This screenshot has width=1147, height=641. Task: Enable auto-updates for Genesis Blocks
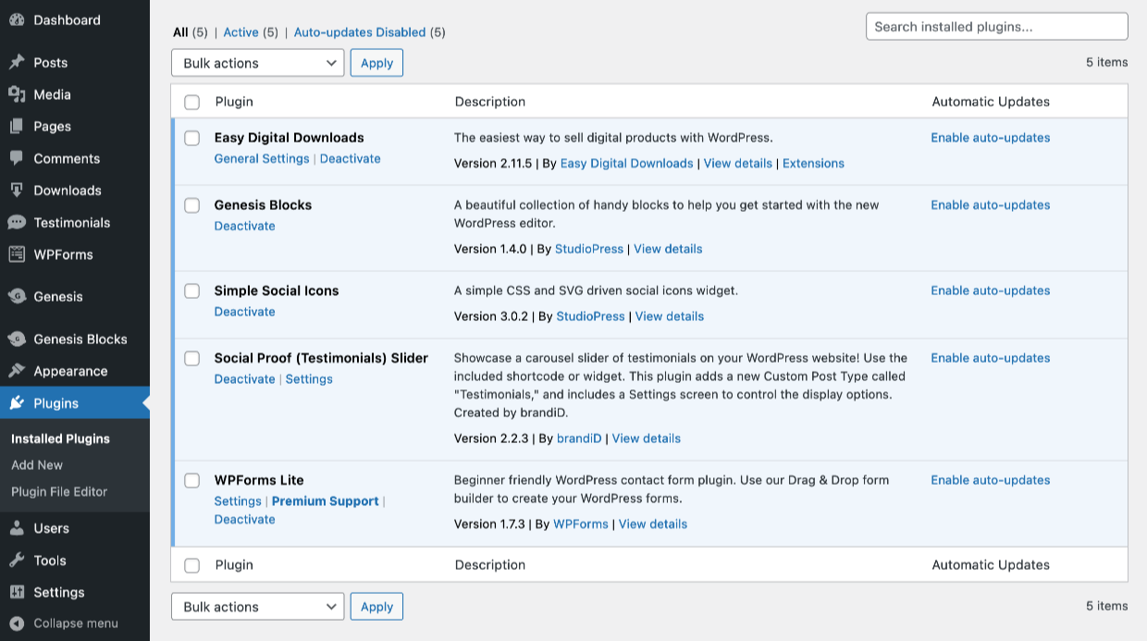tap(991, 205)
